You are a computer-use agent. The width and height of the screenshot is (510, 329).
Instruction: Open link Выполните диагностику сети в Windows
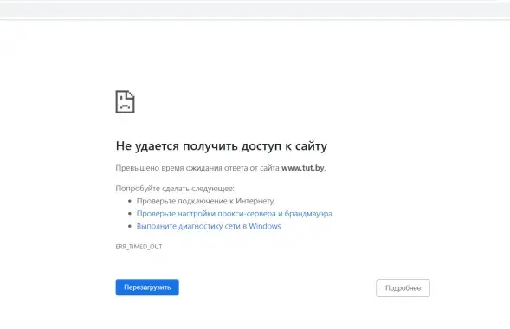209,226
